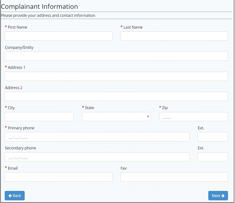Select the Secondary phone field
Screen dimensions: 235x203
point(97,157)
